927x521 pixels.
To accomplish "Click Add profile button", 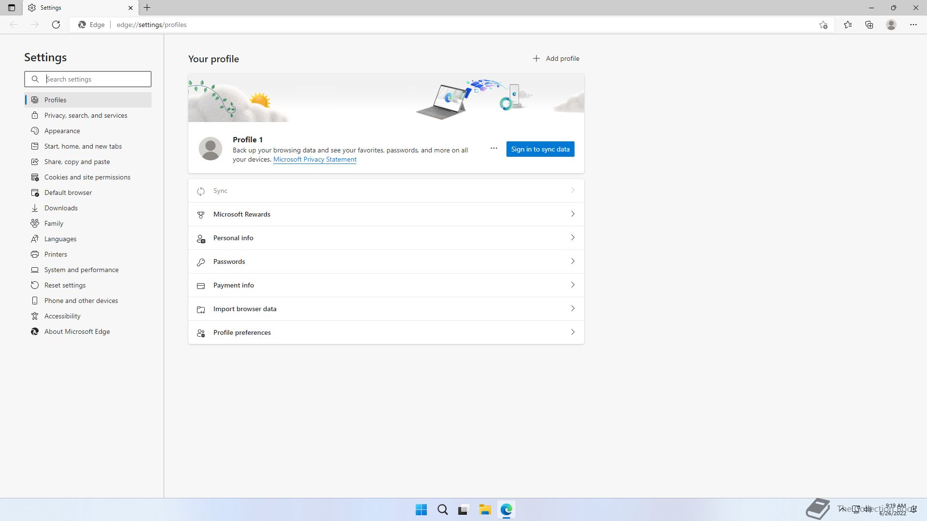I will (556, 58).
